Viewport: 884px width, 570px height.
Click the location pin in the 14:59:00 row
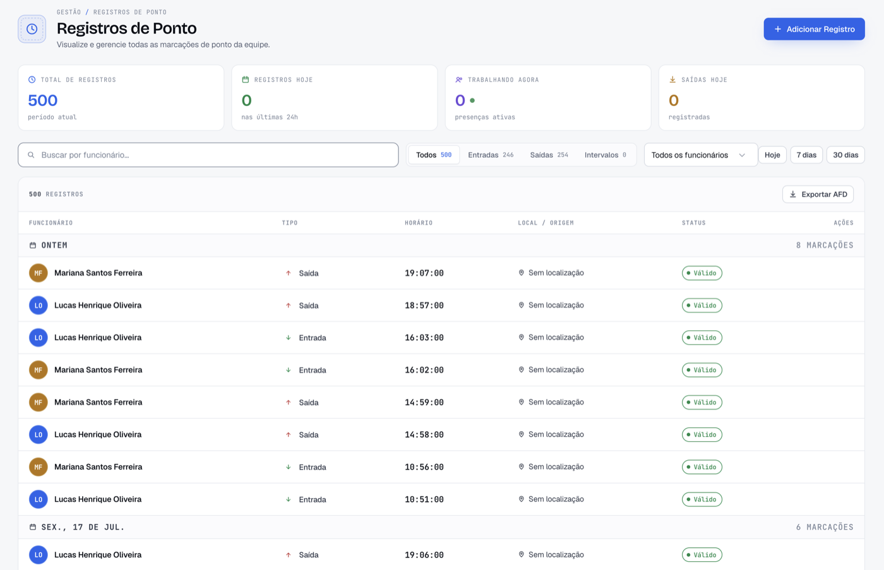[x=522, y=402]
